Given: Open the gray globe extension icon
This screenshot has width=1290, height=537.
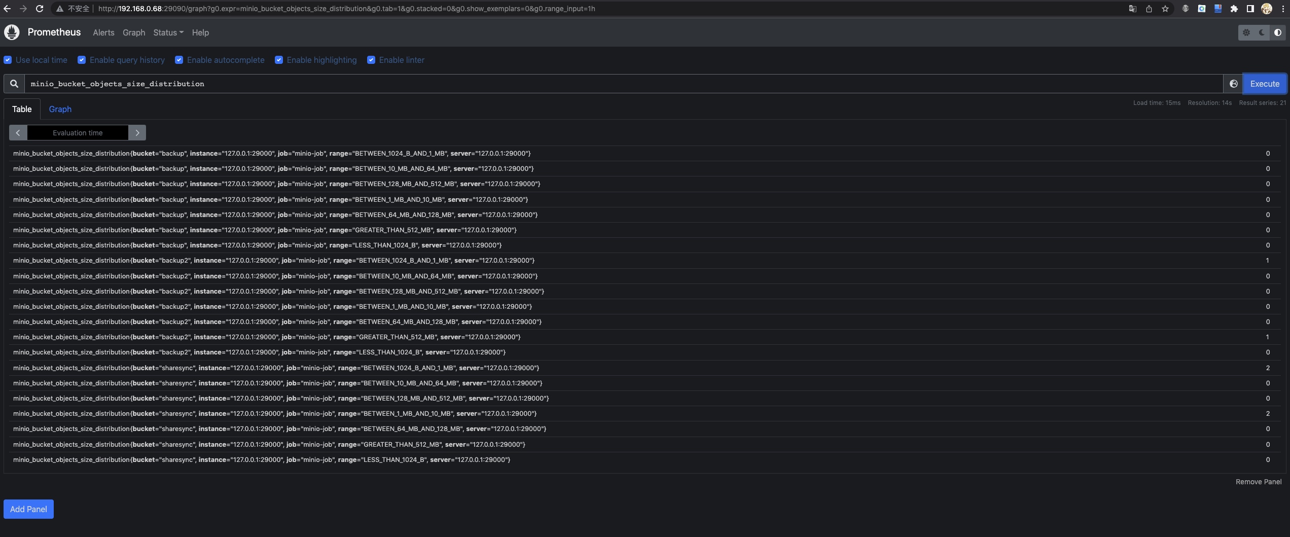Looking at the screenshot, I should point(1185,9).
